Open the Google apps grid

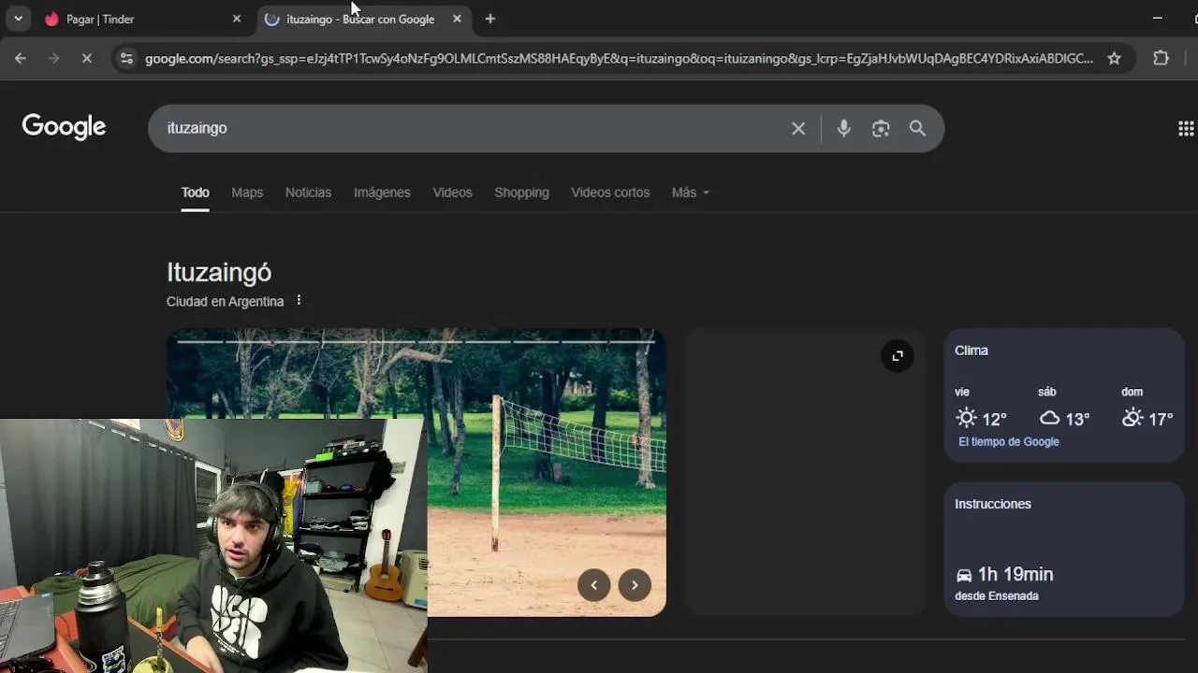[x=1185, y=129]
